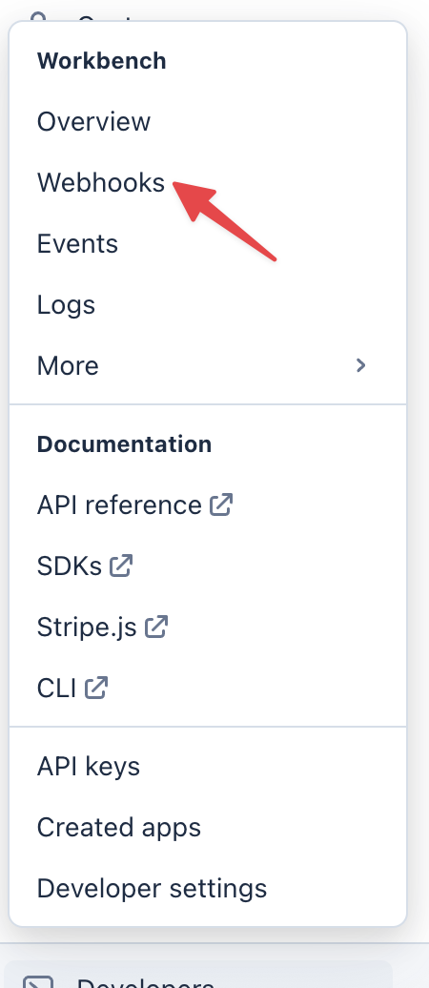This screenshot has width=429, height=988.
Task: Expand the More submenu chevron arrow
Action: tap(361, 365)
